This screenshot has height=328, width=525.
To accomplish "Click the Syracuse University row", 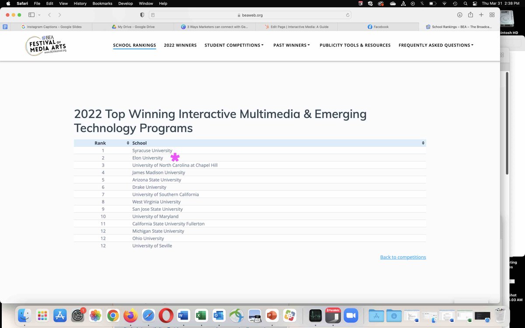I will pos(250,150).
